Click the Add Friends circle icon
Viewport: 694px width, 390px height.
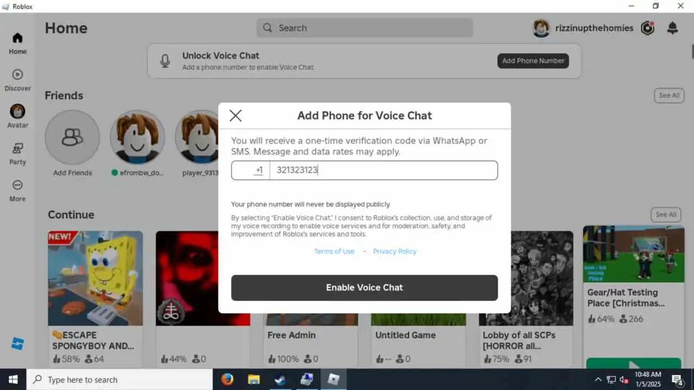pos(72,137)
